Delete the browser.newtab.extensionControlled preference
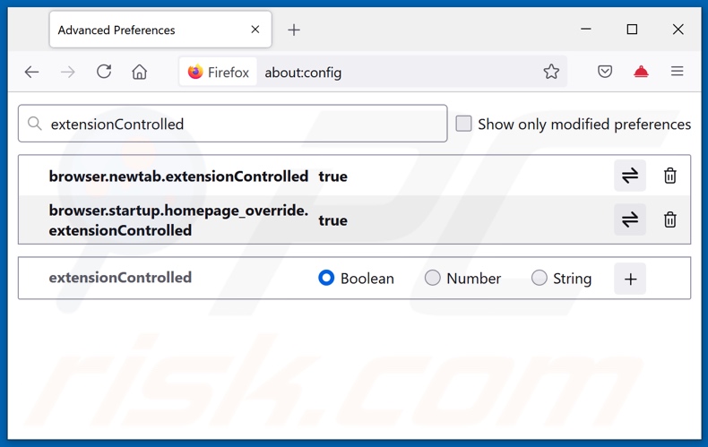Viewport: 708px width, 447px height. (x=670, y=176)
